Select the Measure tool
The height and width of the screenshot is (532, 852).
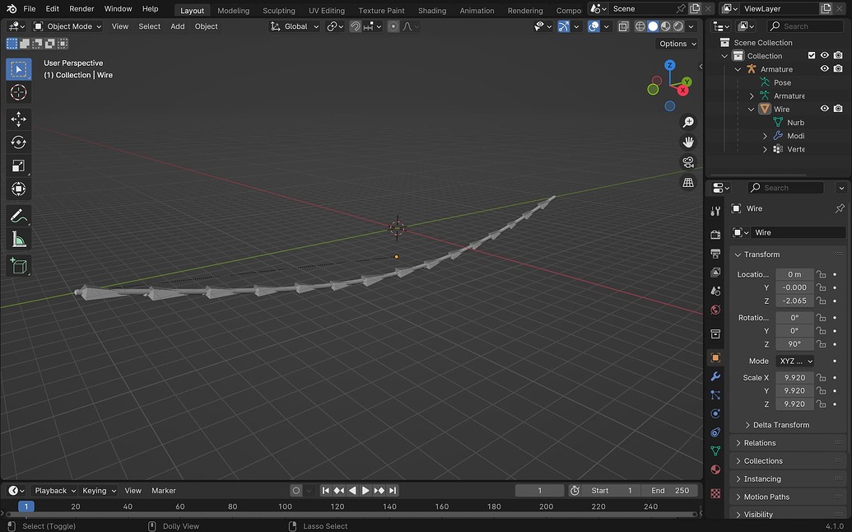tap(18, 240)
